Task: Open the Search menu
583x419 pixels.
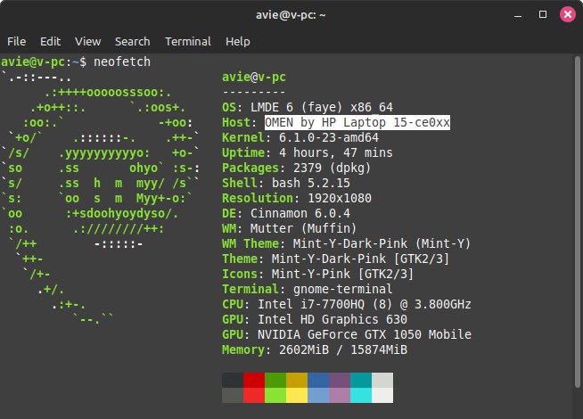Action: click(132, 41)
